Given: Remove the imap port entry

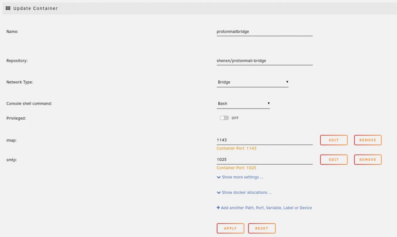Looking at the screenshot, I should click(x=368, y=140).
